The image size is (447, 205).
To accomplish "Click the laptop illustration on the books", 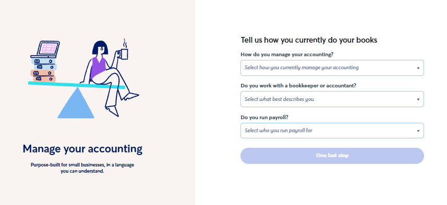I will point(45,49).
